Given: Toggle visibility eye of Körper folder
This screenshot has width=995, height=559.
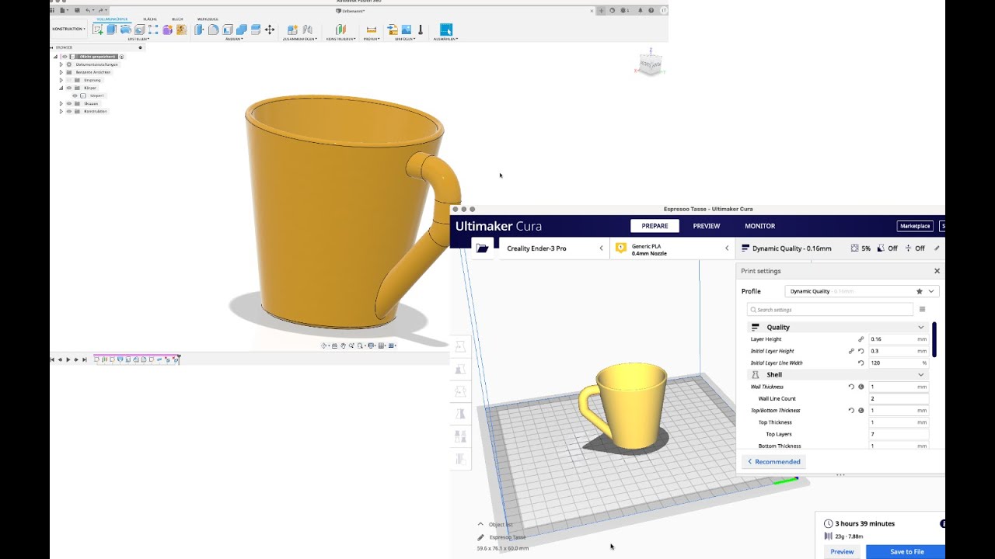Looking at the screenshot, I should [69, 88].
